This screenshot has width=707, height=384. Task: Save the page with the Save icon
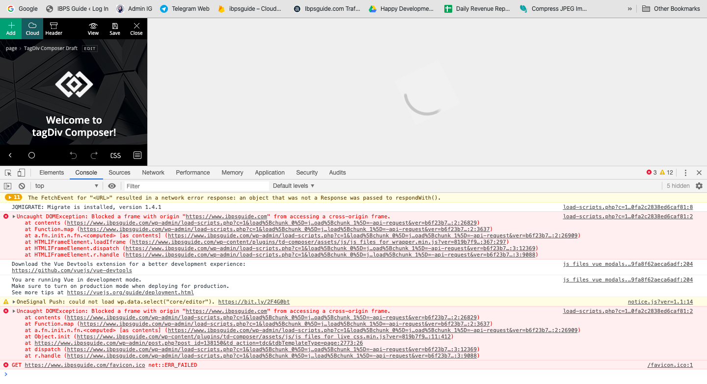115,29
